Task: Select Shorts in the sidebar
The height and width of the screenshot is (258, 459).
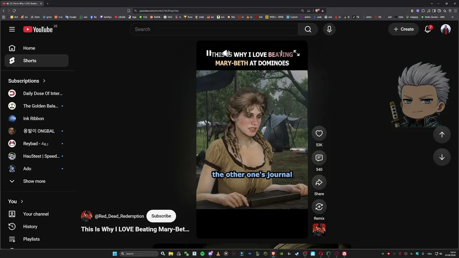Action: click(x=36, y=61)
